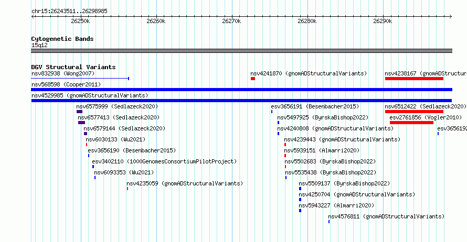467x242 pixels.
Task: Select esv2761856 (Vogler2010) red bar
Action: [x=411, y=123]
